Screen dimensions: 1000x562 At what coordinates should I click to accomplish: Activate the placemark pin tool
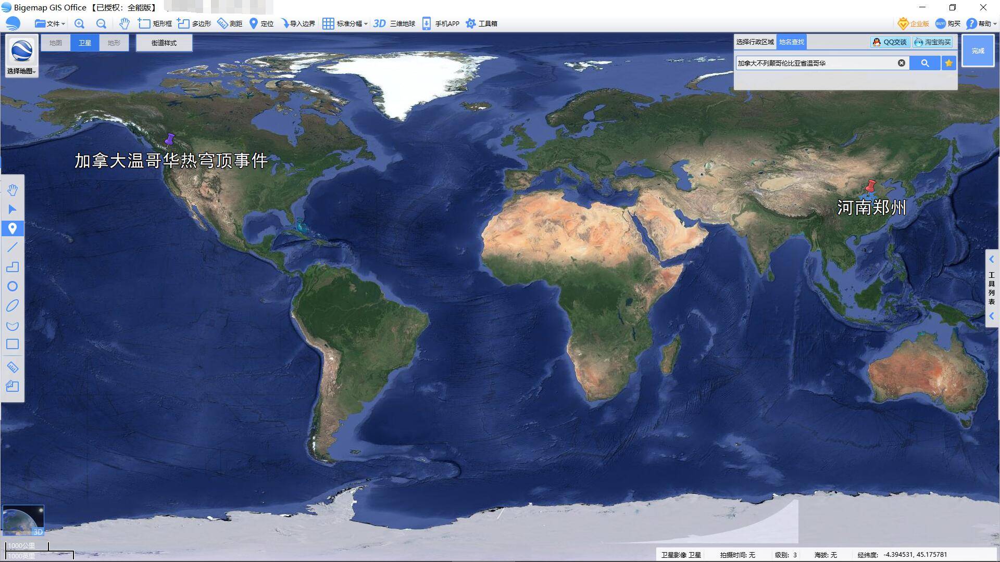[x=13, y=228]
